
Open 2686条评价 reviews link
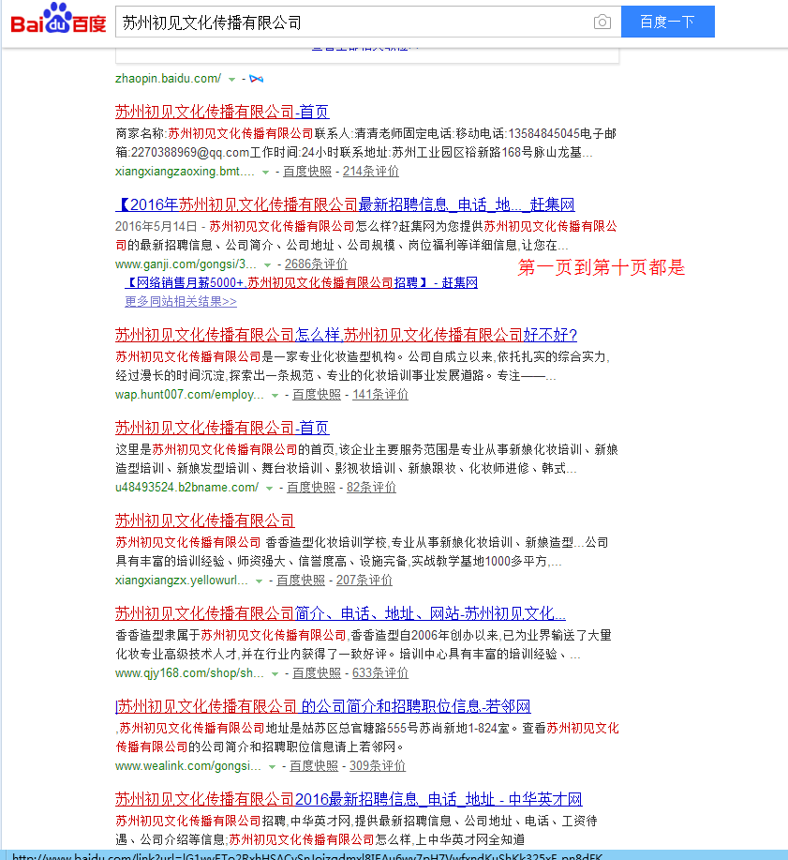[x=316, y=264]
